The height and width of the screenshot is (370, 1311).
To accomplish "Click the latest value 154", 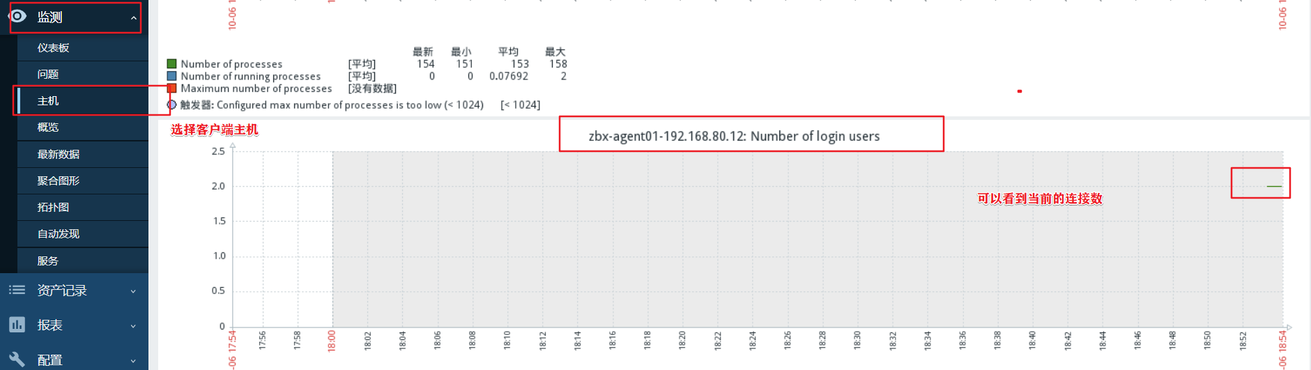I will pyautogui.click(x=426, y=64).
